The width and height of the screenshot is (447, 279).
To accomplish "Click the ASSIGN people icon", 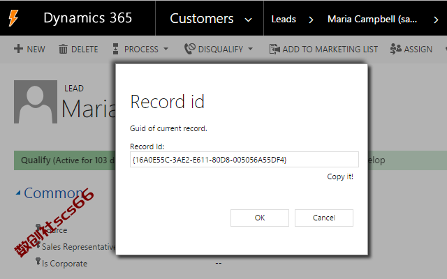I will (396, 49).
